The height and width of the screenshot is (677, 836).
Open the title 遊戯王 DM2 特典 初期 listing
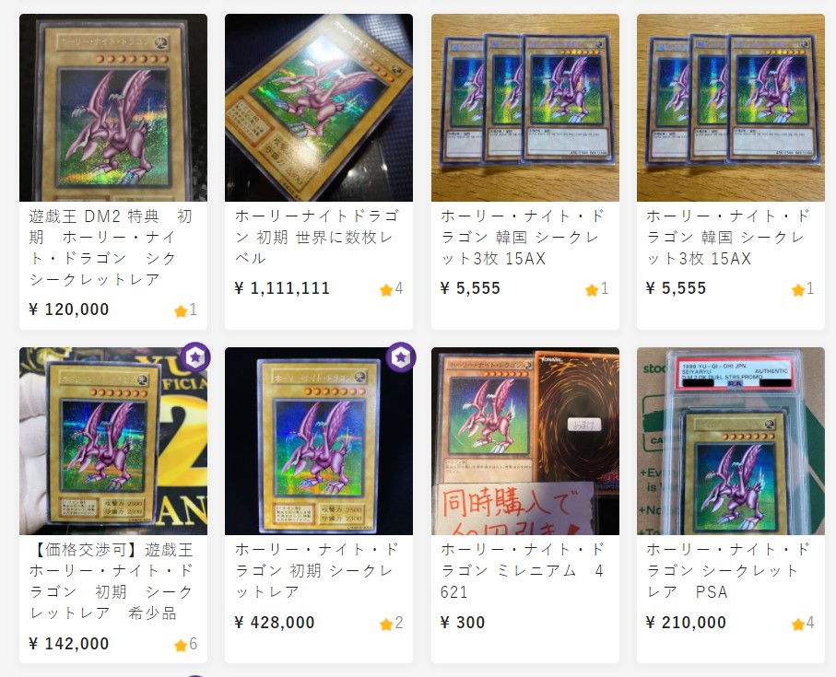coord(111,248)
